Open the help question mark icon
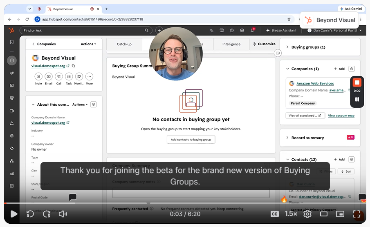 [x=232, y=30]
